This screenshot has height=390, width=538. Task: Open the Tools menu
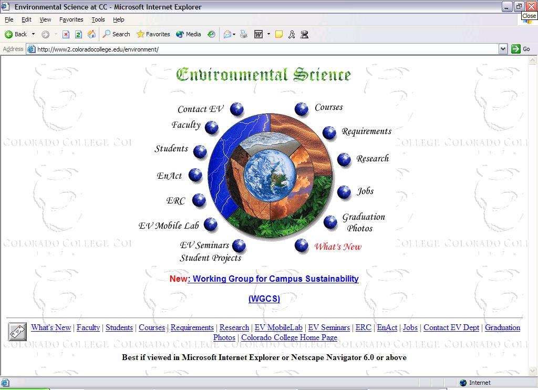(98, 19)
